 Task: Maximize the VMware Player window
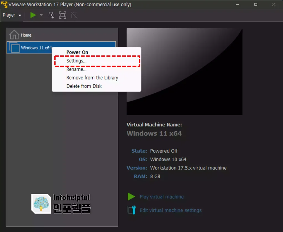tap(256, 4)
